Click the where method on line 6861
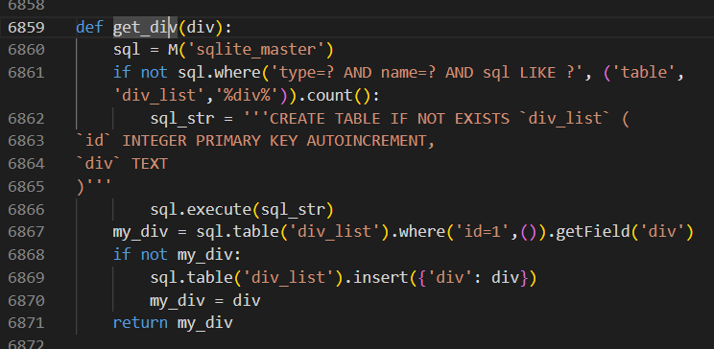Image resolution: width=714 pixels, height=349 pixels. [x=237, y=72]
